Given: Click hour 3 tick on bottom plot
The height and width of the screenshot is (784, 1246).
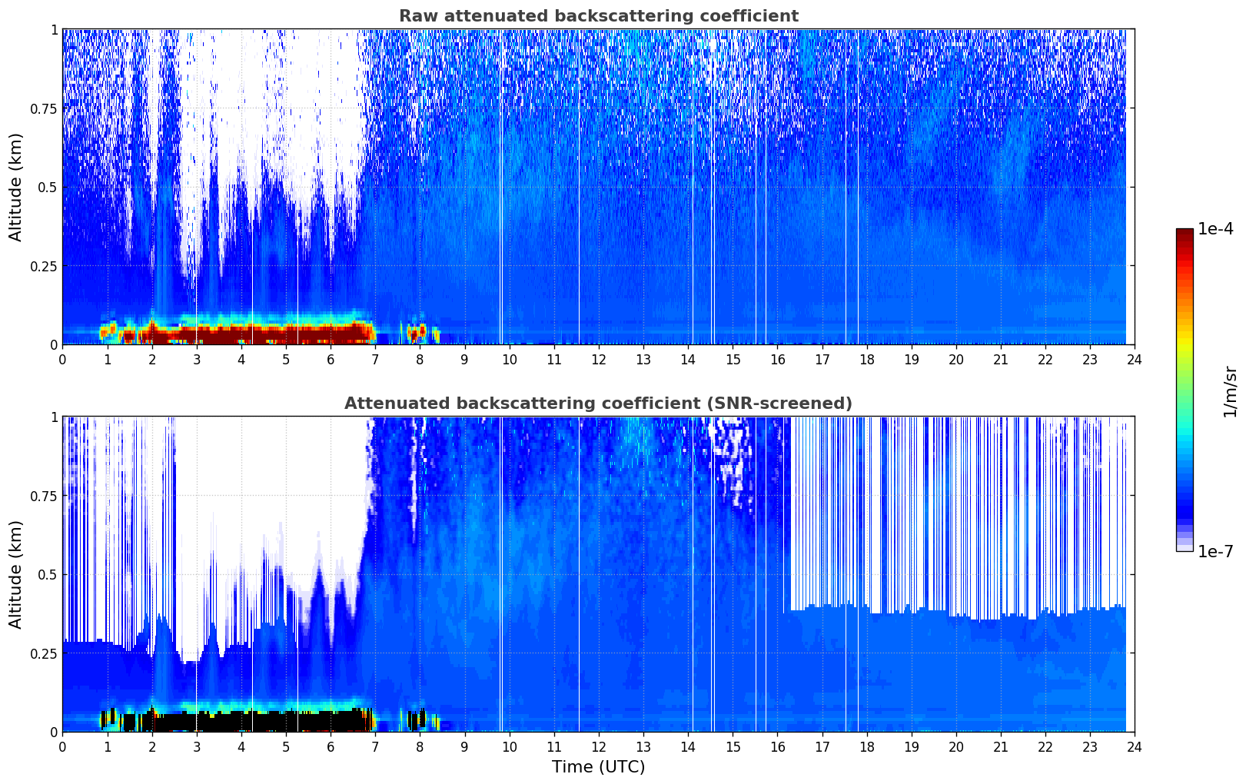Looking at the screenshot, I should coord(197,746).
